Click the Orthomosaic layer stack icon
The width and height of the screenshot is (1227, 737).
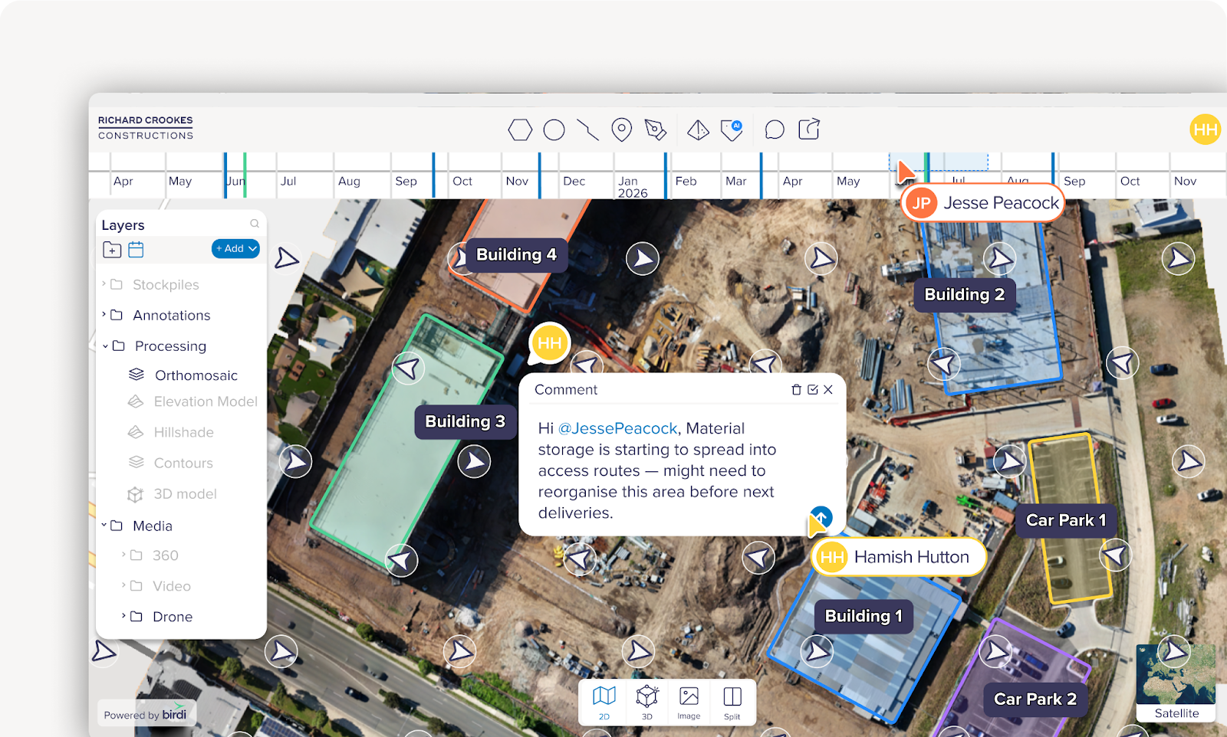click(x=137, y=375)
